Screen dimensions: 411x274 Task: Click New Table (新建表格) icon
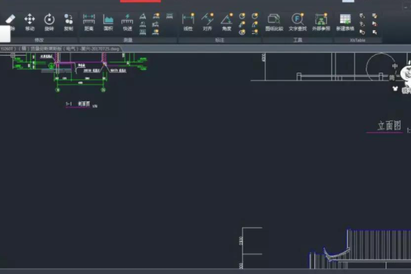[345, 21]
